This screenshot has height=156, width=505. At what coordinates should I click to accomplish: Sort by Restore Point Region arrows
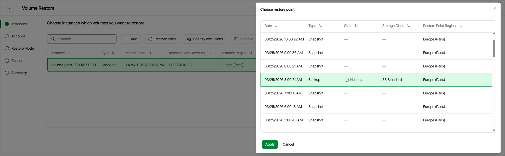tap(460, 26)
